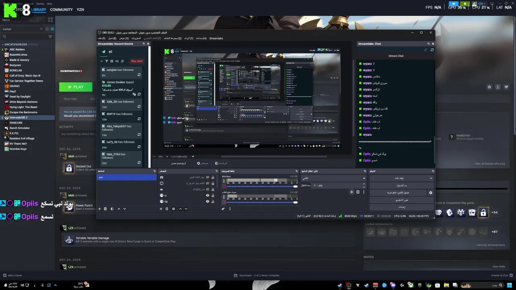Open Streamlabs menu in OBS menu bar
Viewport: 516px width, 290px height.
pyautogui.click(x=216, y=38)
